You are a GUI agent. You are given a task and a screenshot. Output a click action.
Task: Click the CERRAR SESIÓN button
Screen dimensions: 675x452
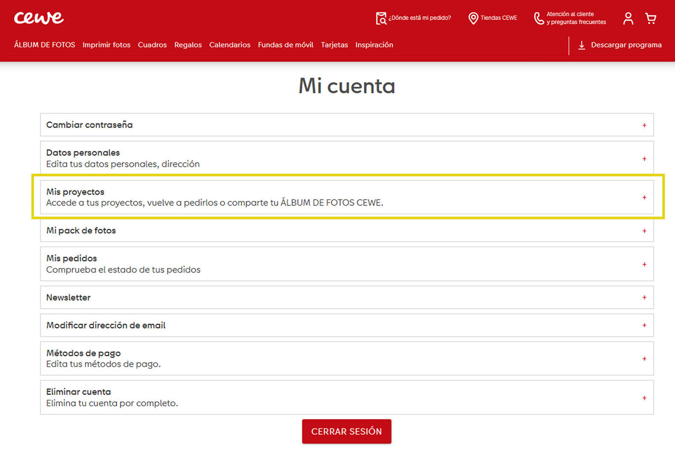click(346, 431)
